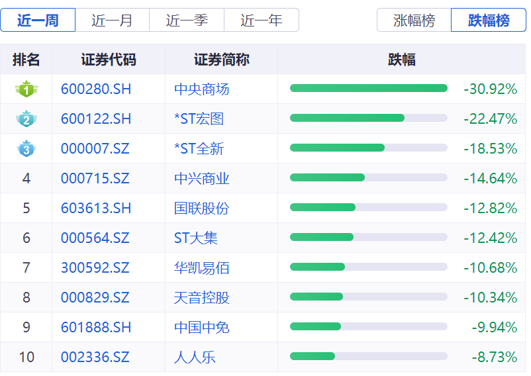Click the -12.42% value
This screenshot has height=376, width=531.
point(491,238)
